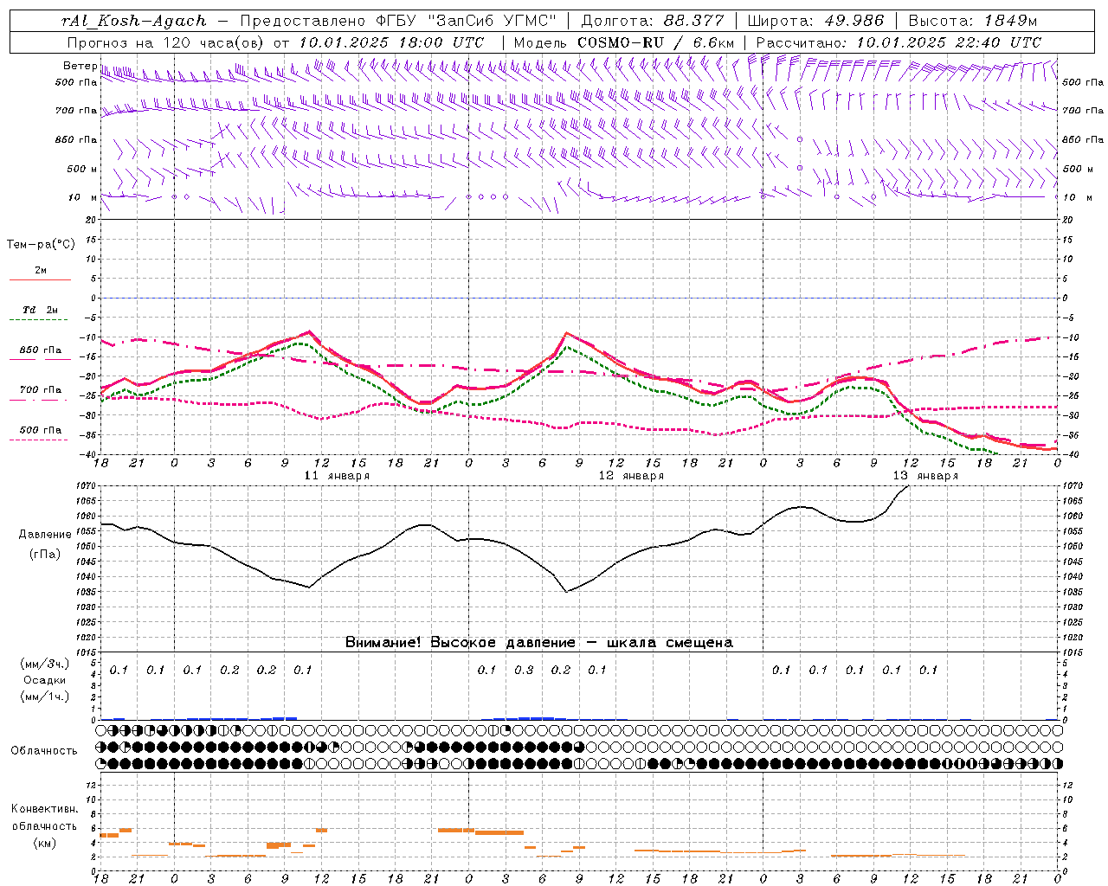1108x886 pixels.
Task: Select the Td 2м dew point legend entry
Action: [x=40, y=310]
